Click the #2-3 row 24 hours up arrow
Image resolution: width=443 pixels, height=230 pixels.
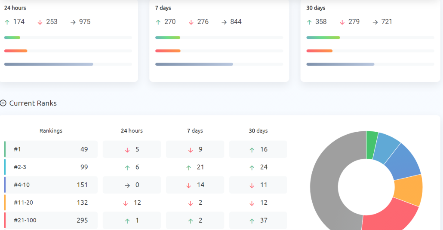coord(127,168)
